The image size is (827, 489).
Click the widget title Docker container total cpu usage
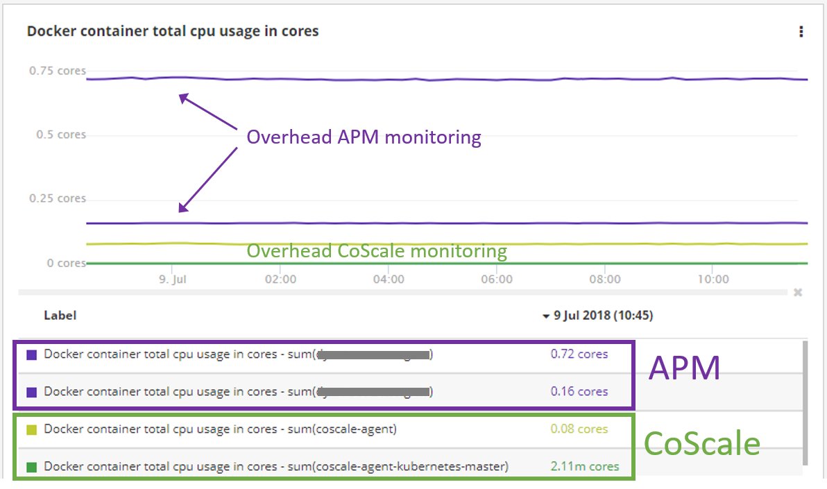173,32
